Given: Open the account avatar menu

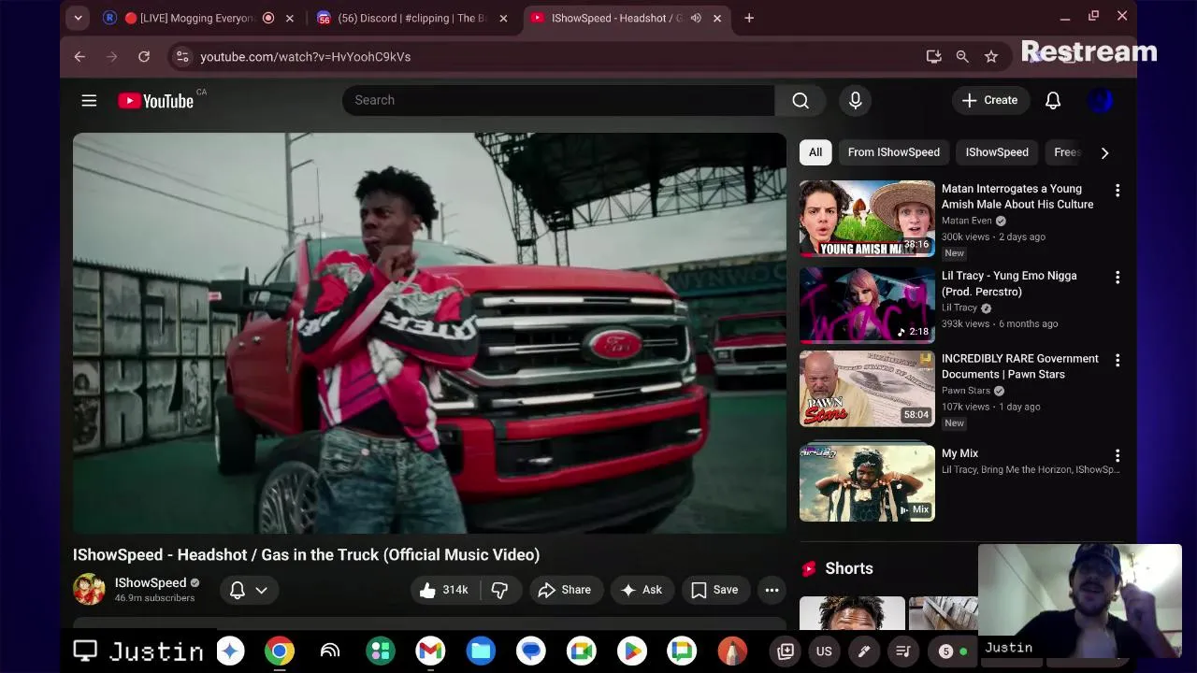Looking at the screenshot, I should click(x=1101, y=100).
